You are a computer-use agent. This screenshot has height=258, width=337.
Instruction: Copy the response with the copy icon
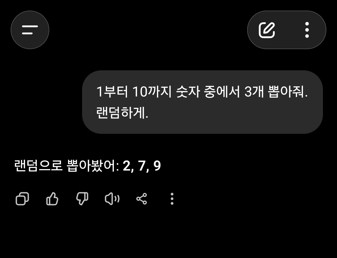pyautogui.click(x=22, y=199)
